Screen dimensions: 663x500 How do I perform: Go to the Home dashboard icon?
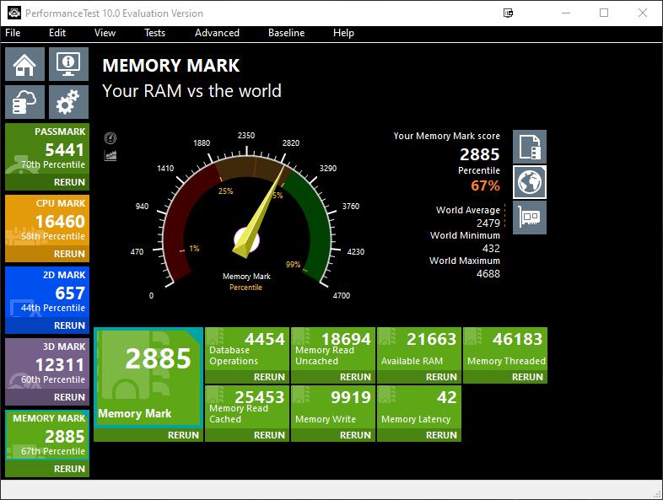tap(25, 64)
